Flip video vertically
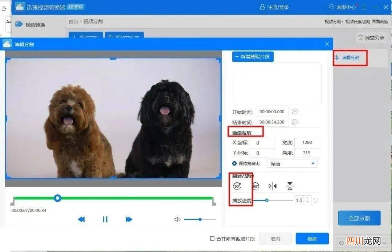The image size is (392, 252). click(x=290, y=186)
